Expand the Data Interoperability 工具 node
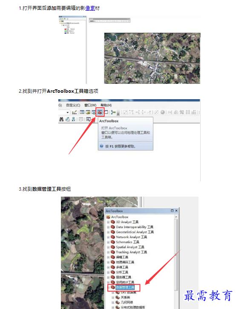Image resolution: width=236 pixels, height=309 pixels. (x=108, y=227)
